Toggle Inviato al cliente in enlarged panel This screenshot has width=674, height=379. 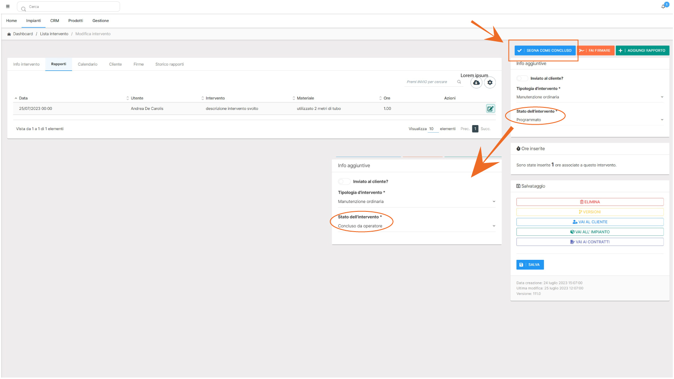pos(344,181)
